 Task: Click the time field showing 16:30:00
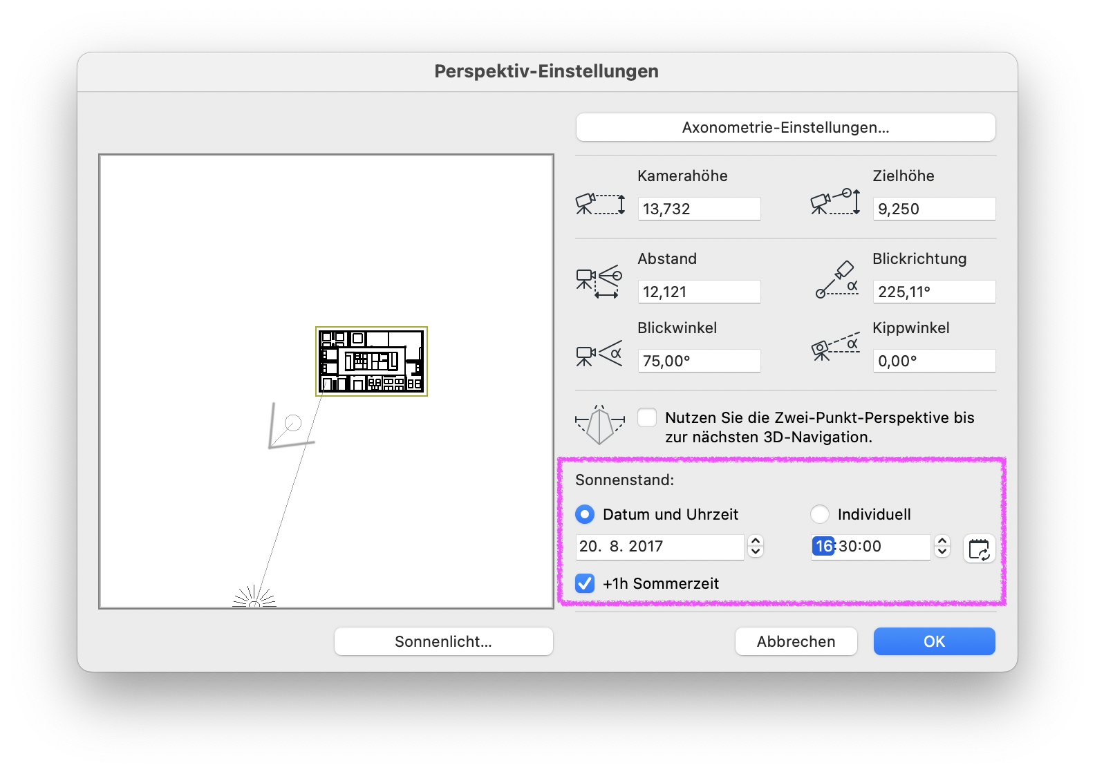click(870, 547)
